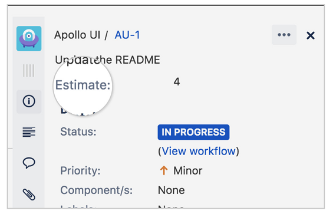
Task: Click the orange priority arrow icon
Action: click(x=163, y=170)
